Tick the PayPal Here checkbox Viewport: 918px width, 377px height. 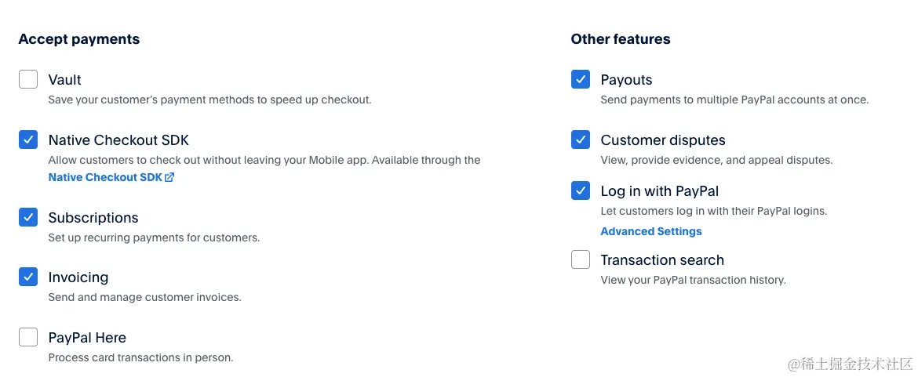coord(28,337)
